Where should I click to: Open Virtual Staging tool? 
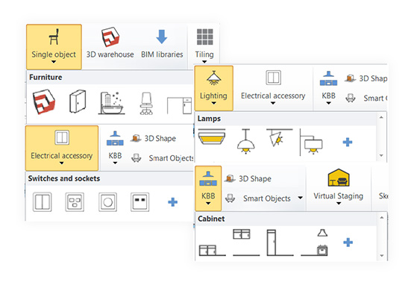(x=339, y=187)
